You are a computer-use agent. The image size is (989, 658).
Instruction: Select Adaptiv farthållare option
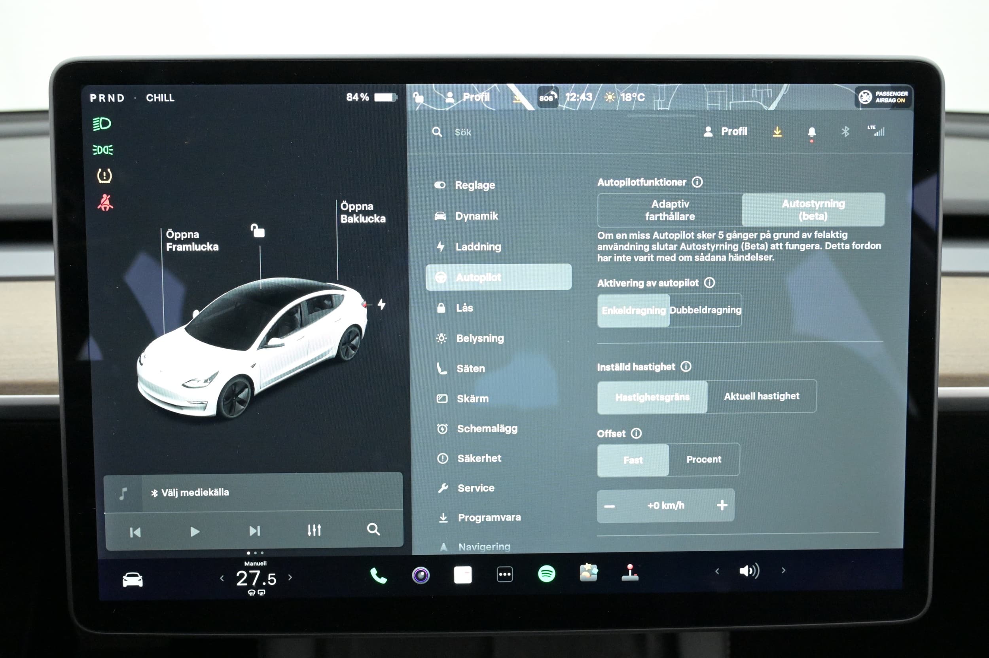(670, 210)
